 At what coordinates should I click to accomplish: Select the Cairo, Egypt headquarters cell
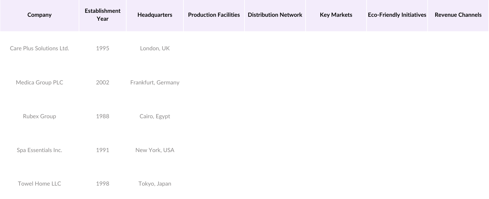click(x=155, y=116)
